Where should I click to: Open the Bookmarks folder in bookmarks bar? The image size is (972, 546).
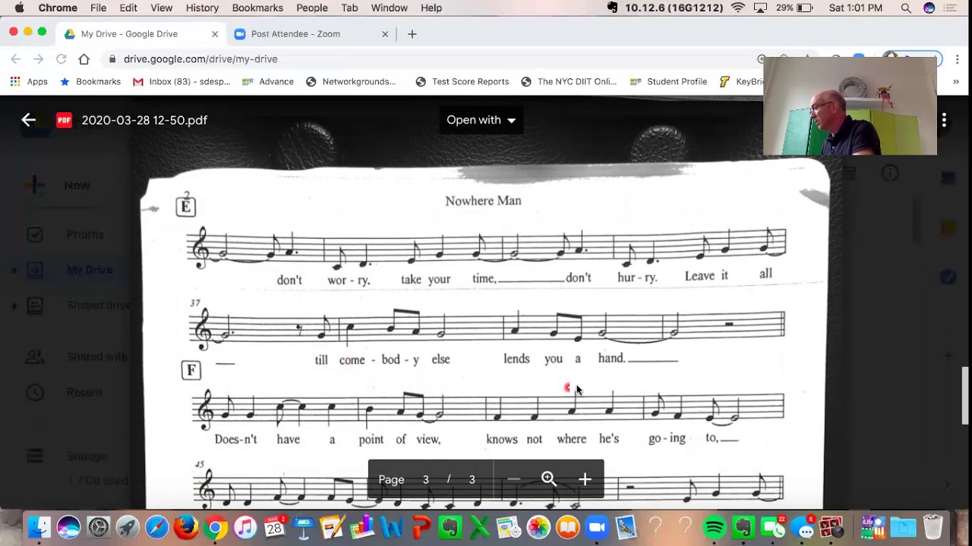(90, 82)
